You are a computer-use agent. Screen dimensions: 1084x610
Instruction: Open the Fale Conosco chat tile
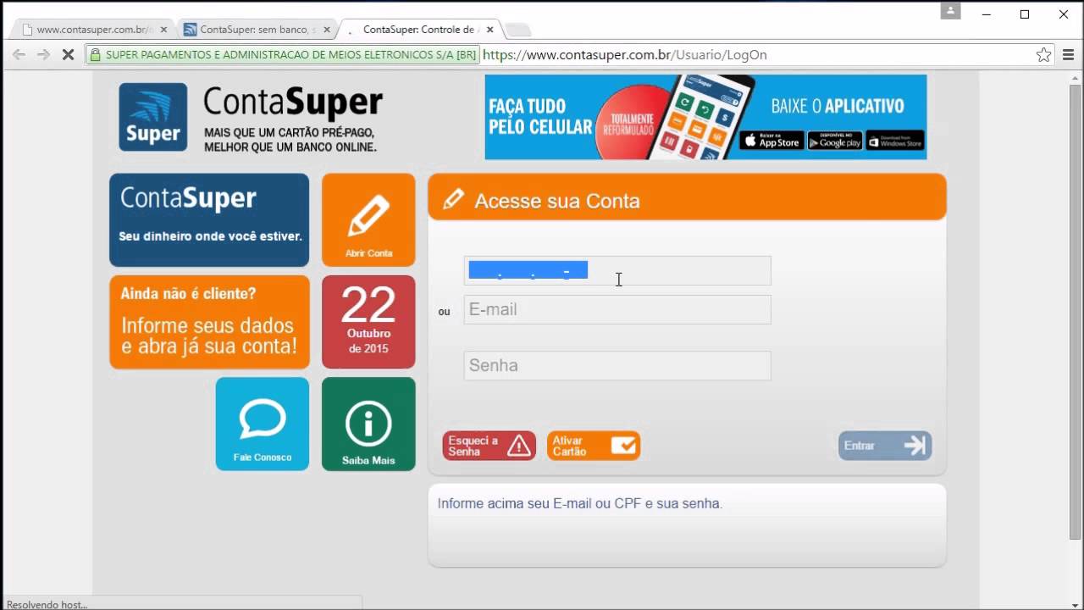tap(263, 424)
